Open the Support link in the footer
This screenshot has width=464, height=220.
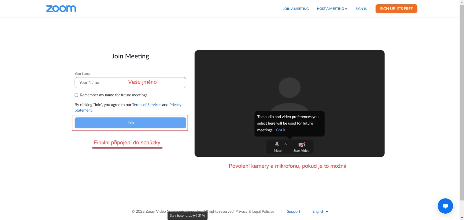click(293, 212)
